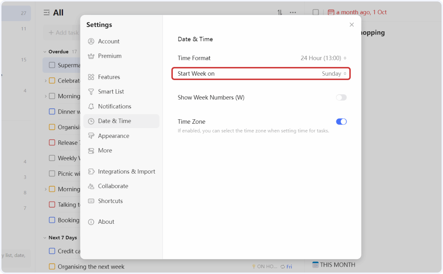The image size is (443, 274).
Task: Open the Time Format dropdown
Action: point(324,58)
